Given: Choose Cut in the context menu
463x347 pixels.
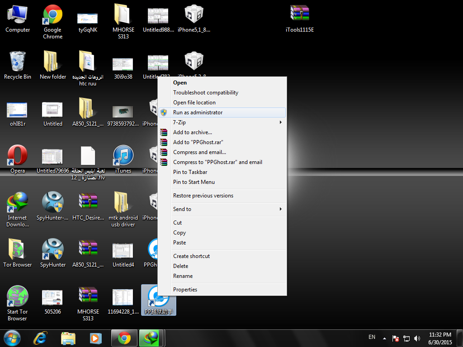Looking at the screenshot, I should (222, 223).
